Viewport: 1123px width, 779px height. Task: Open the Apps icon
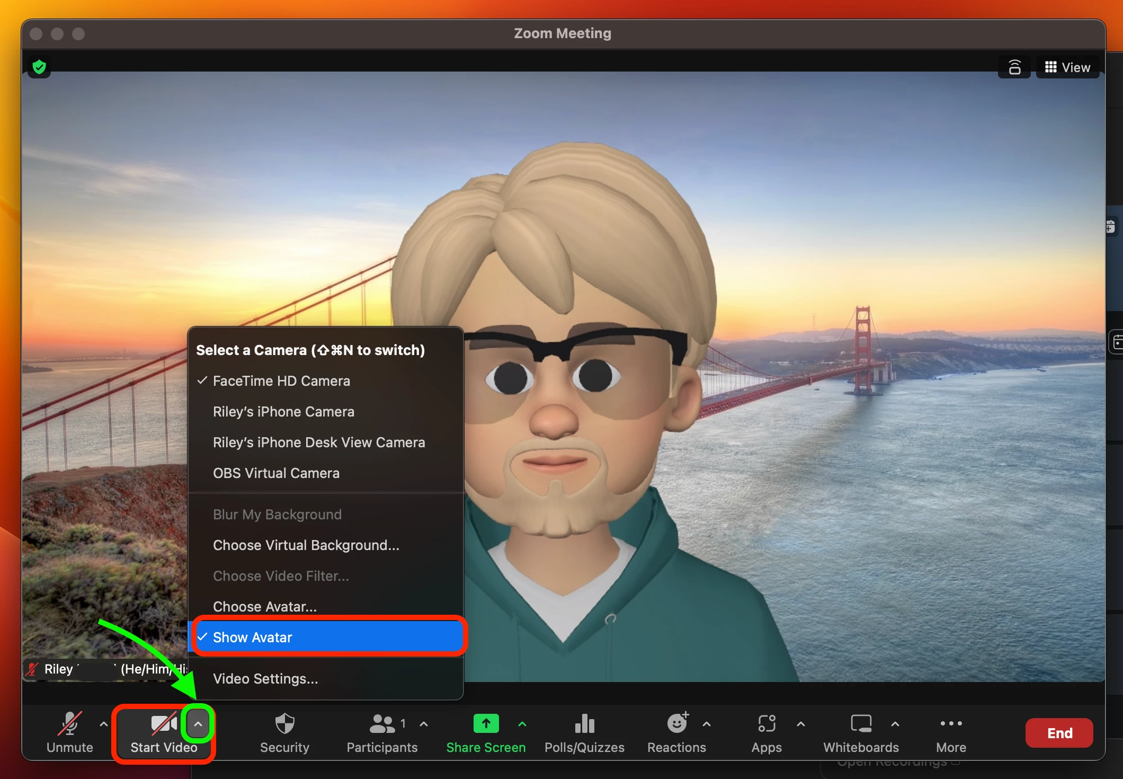click(x=767, y=724)
